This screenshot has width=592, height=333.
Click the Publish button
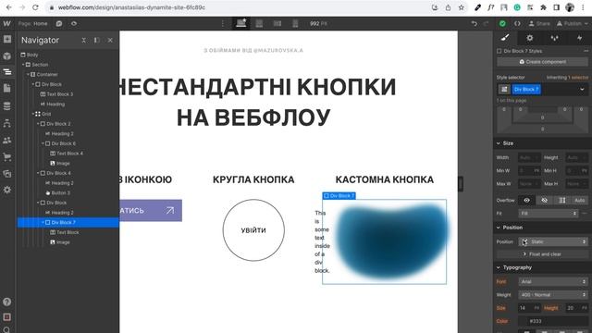coord(572,23)
